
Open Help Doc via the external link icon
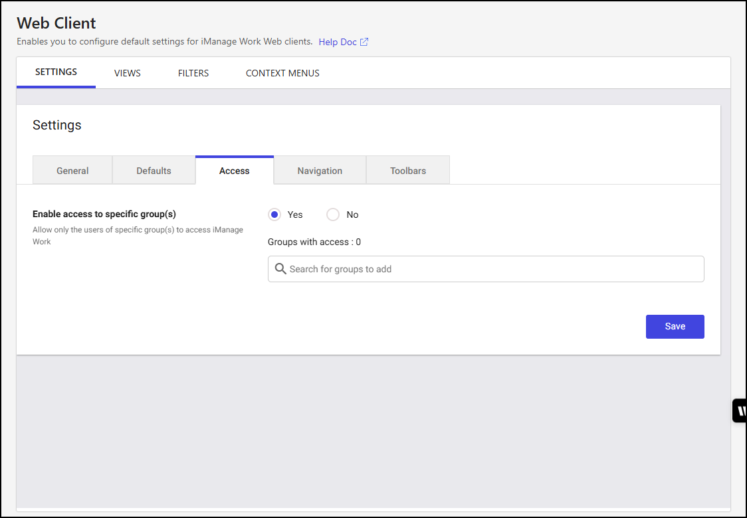tap(364, 41)
